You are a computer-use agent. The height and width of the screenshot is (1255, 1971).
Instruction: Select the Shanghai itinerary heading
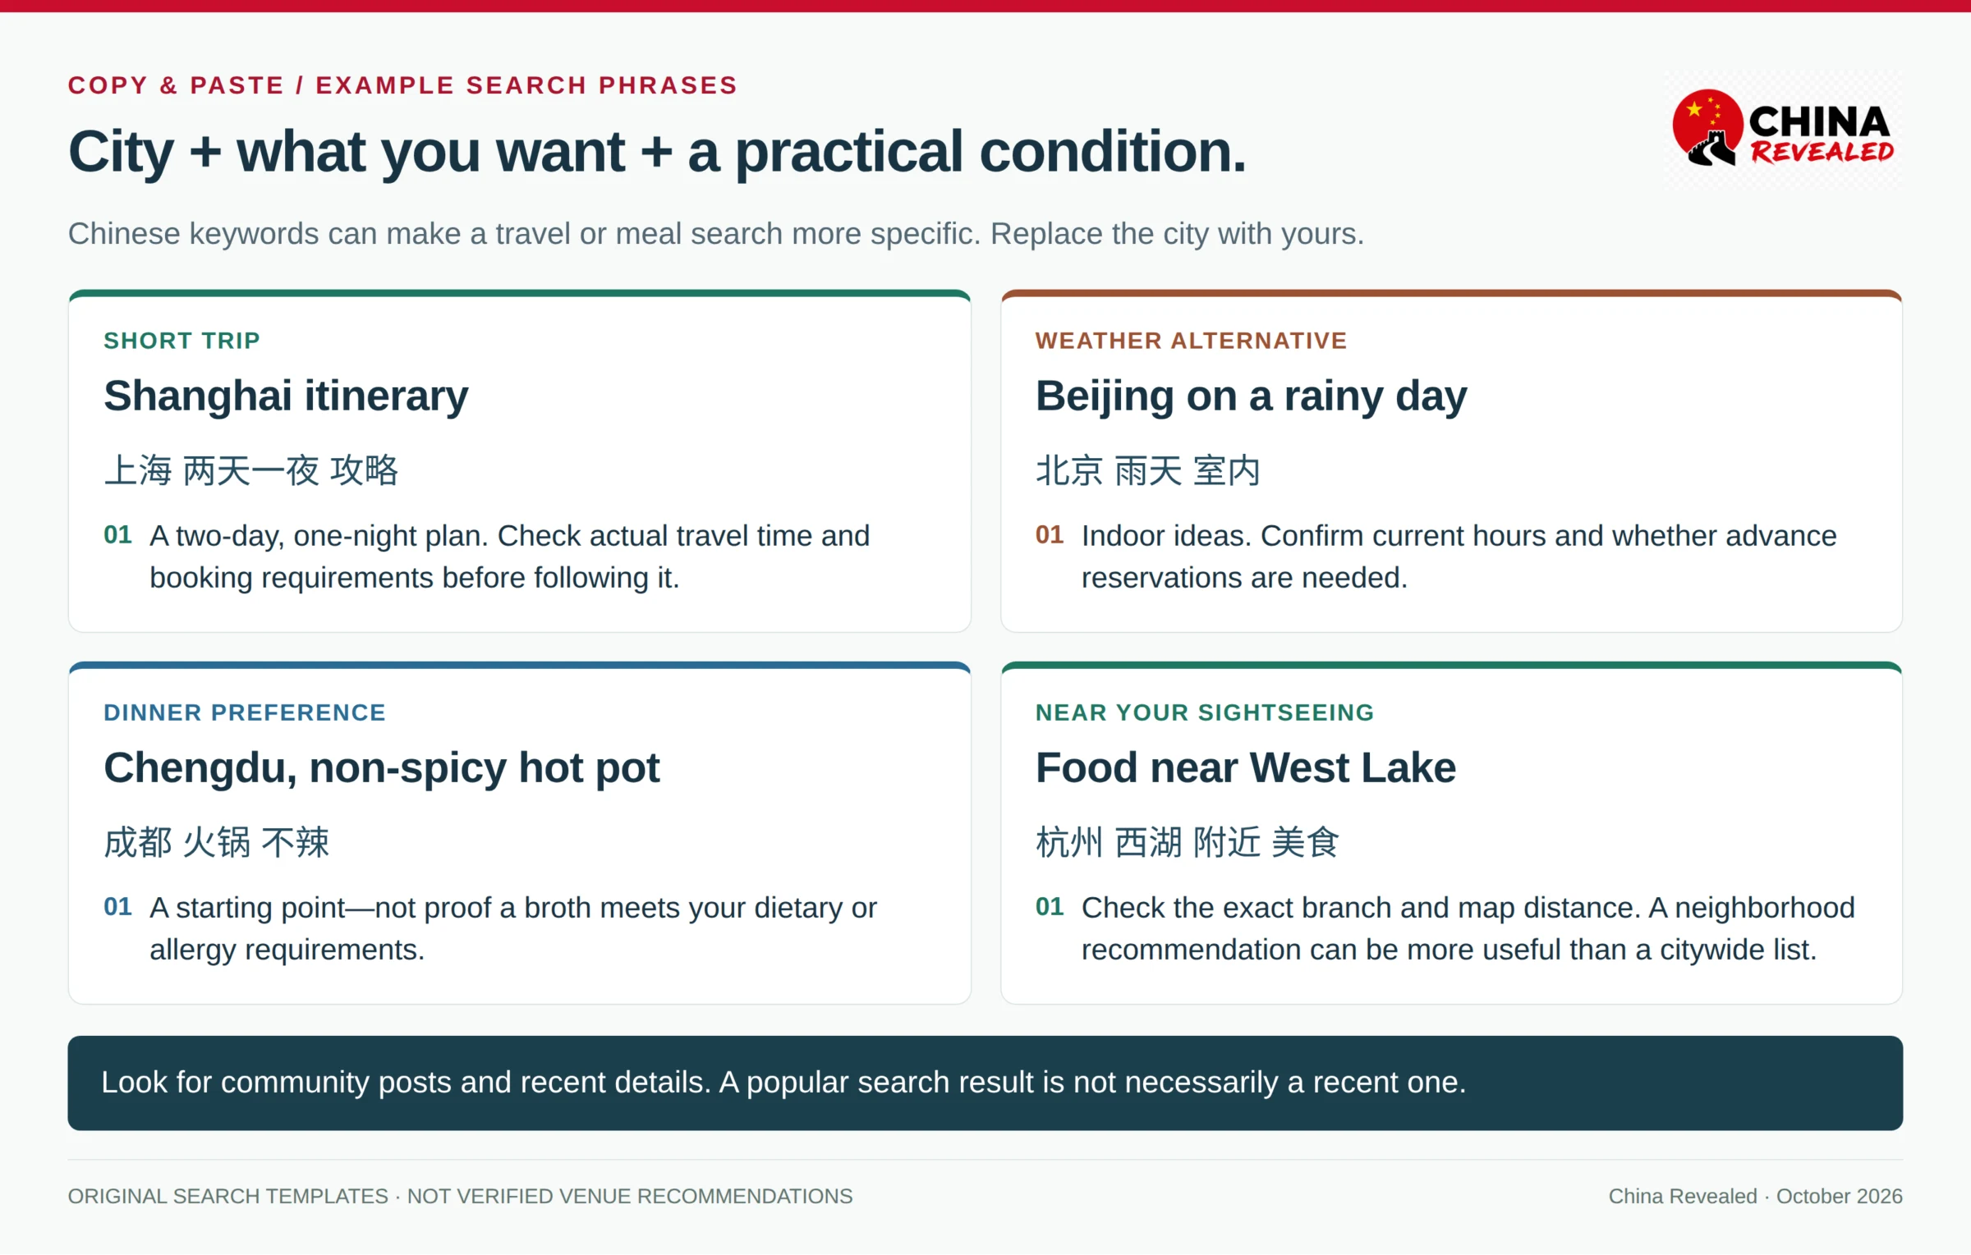click(x=286, y=396)
